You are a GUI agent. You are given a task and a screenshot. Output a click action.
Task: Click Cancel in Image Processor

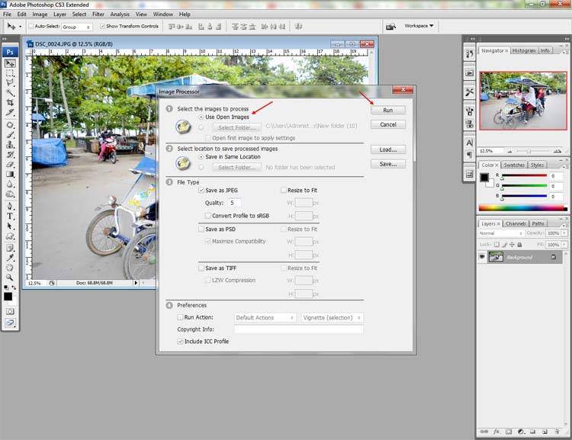(x=387, y=125)
